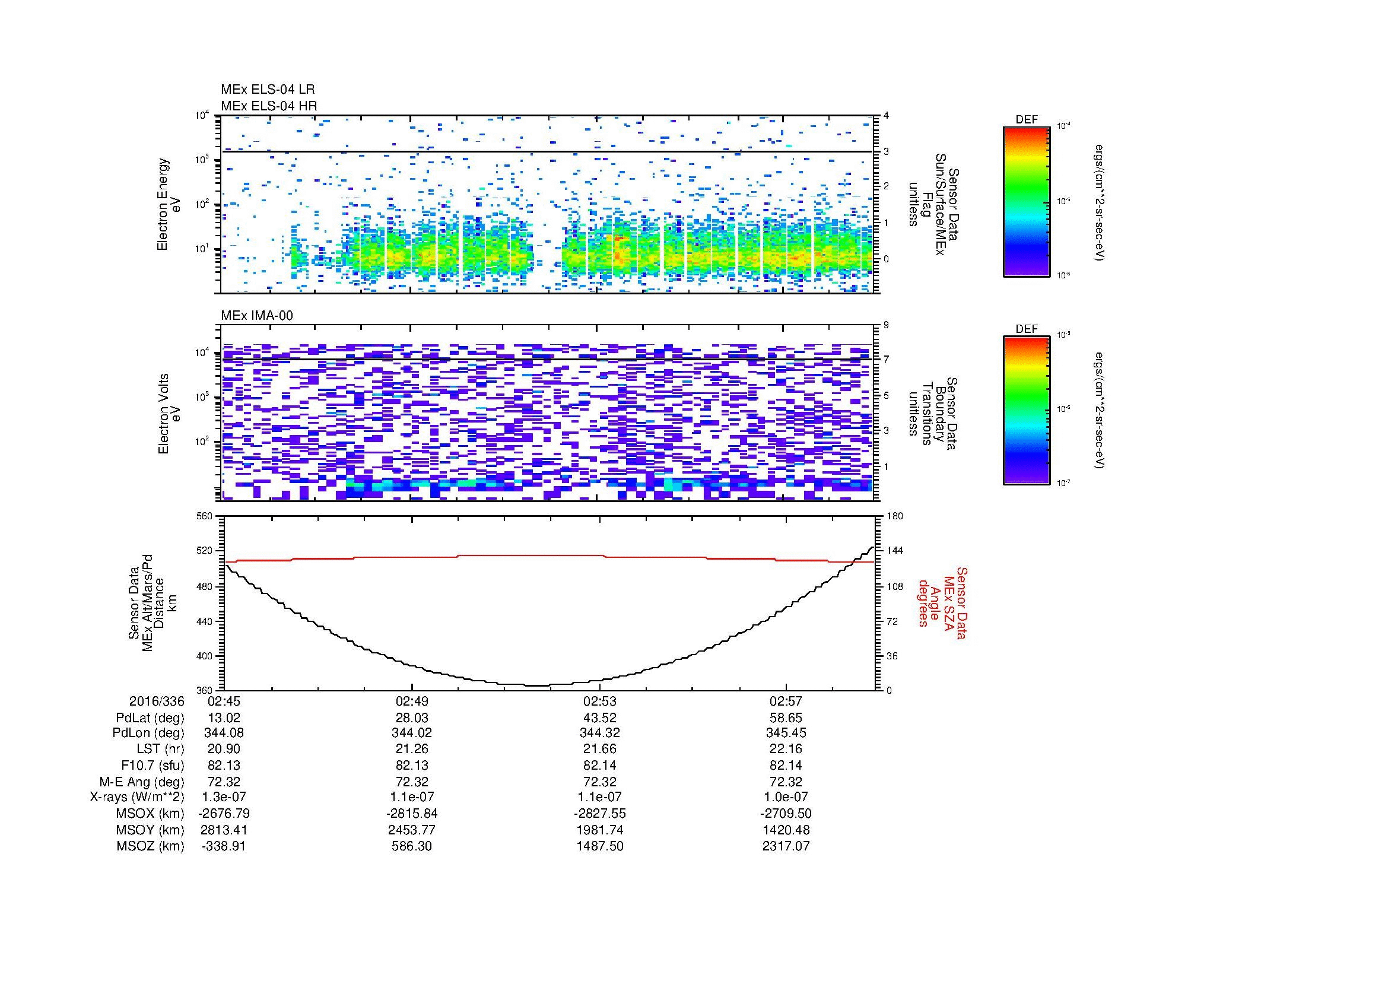Select MSOZ value 1487.50
Image resolution: width=1388 pixels, height=981 pixels.
point(599,846)
